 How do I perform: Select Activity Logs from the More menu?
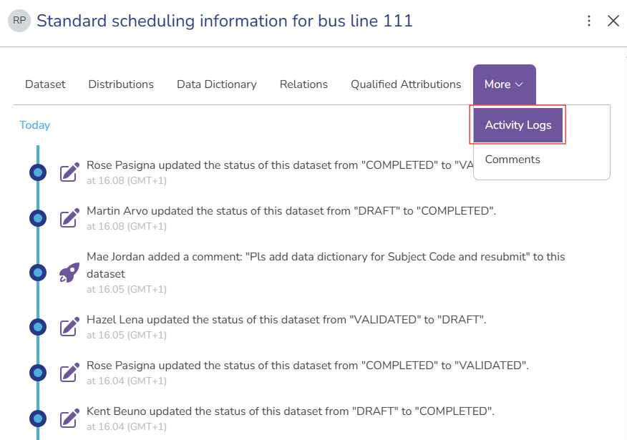pyautogui.click(x=517, y=124)
